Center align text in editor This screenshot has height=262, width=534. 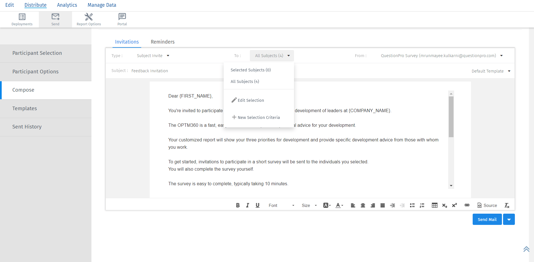tap(363, 205)
